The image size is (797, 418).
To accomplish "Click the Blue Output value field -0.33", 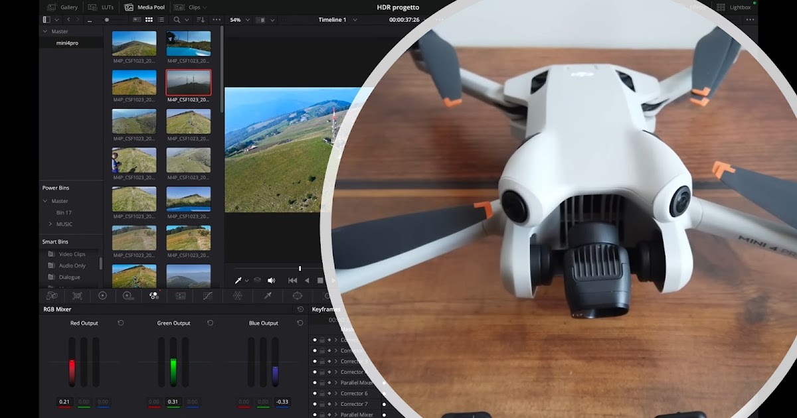I will [282, 402].
